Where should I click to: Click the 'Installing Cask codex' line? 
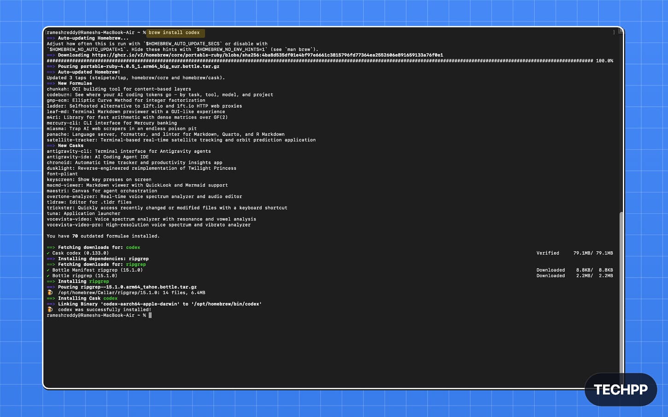[82, 298]
